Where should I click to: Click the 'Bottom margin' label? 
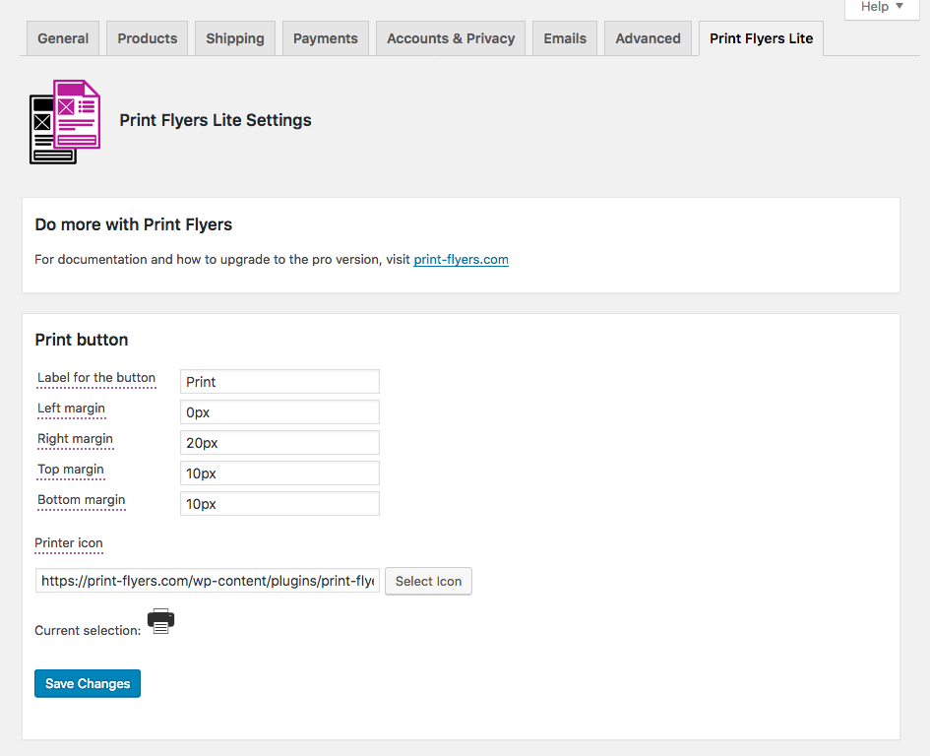coord(82,500)
